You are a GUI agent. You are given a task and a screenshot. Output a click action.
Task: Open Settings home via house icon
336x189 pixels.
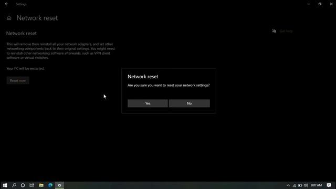[9, 18]
